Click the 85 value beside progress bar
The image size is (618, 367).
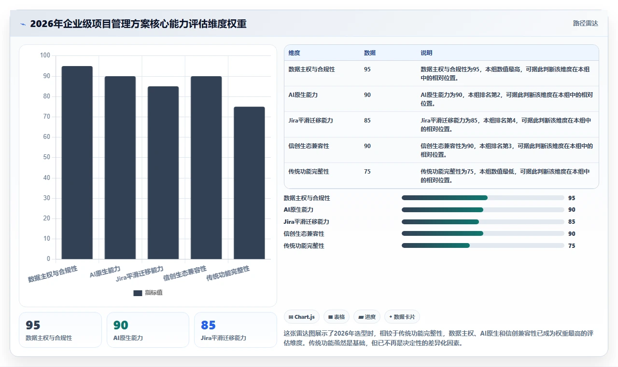[x=572, y=222]
